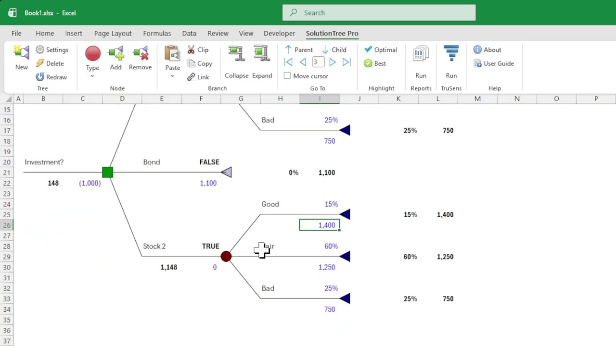Highlight the Optimal path
The height and width of the screenshot is (346, 616).
[381, 50]
